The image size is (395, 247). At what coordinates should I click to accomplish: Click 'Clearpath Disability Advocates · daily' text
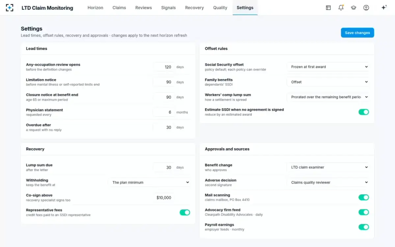pyautogui.click(x=234, y=215)
